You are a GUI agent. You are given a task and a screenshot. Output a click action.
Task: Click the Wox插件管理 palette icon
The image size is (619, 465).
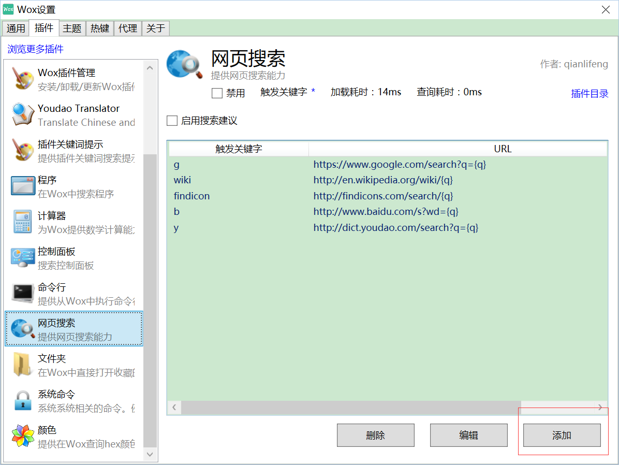point(22,79)
